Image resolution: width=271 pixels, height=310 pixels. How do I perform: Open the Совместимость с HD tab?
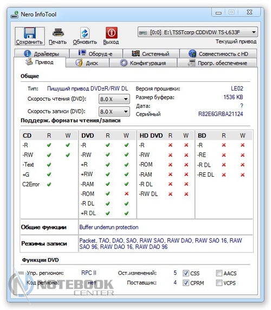coord(218,54)
